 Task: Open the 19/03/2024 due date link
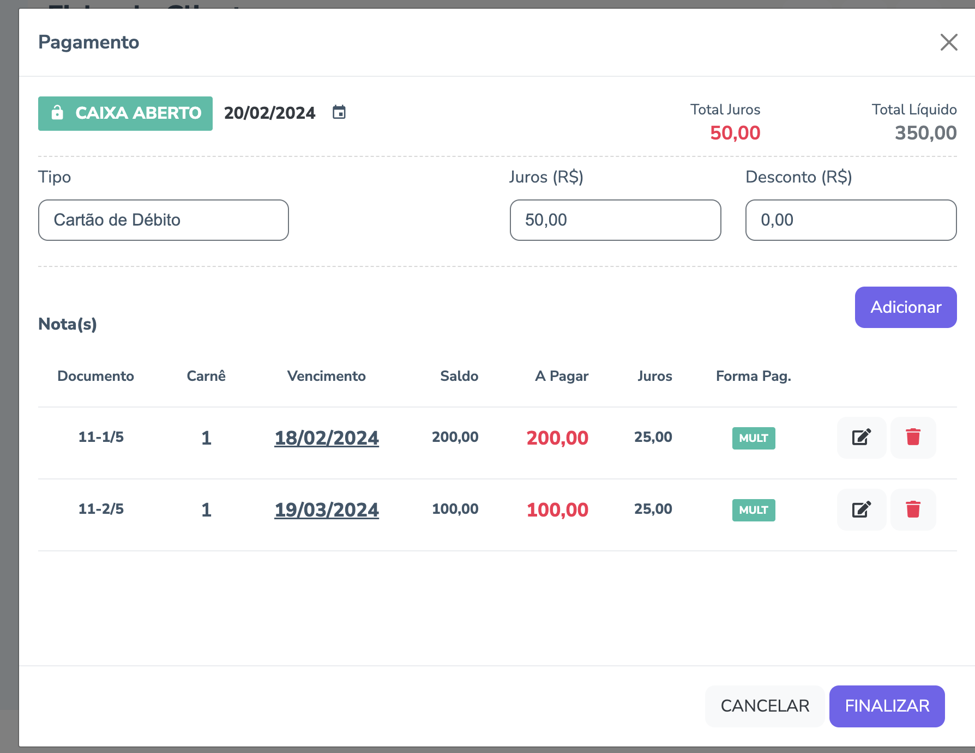(326, 510)
